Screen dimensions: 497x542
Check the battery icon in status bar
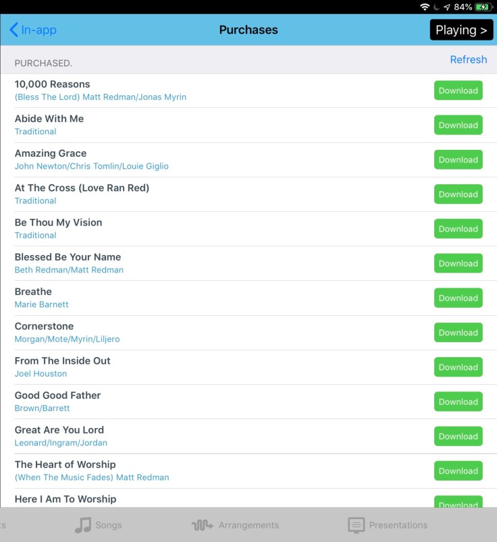(483, 7)
